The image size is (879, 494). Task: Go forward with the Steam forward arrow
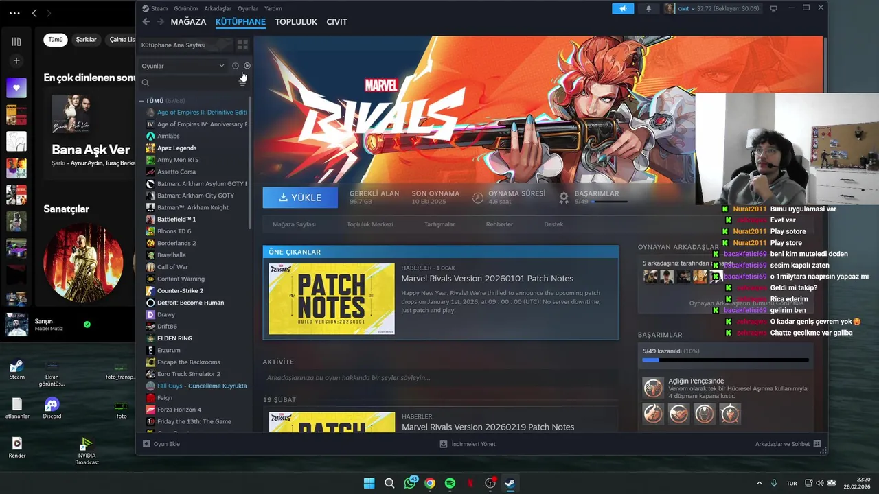(x=160, y=22)
